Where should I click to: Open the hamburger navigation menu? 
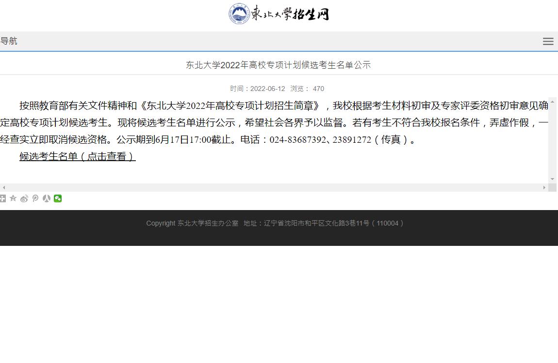[548, 41]
